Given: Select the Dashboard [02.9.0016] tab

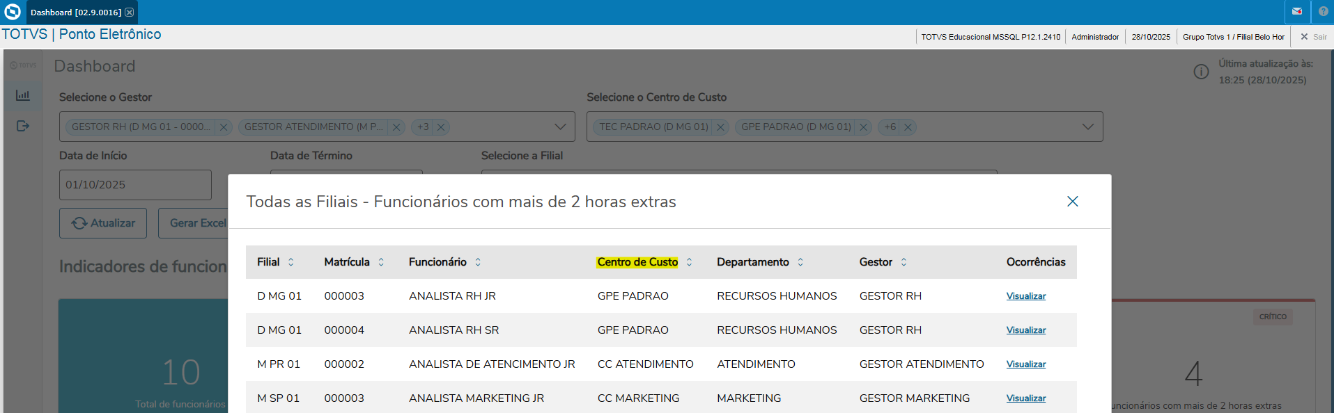Looking at the screenshot, I should tap(75, 13).
